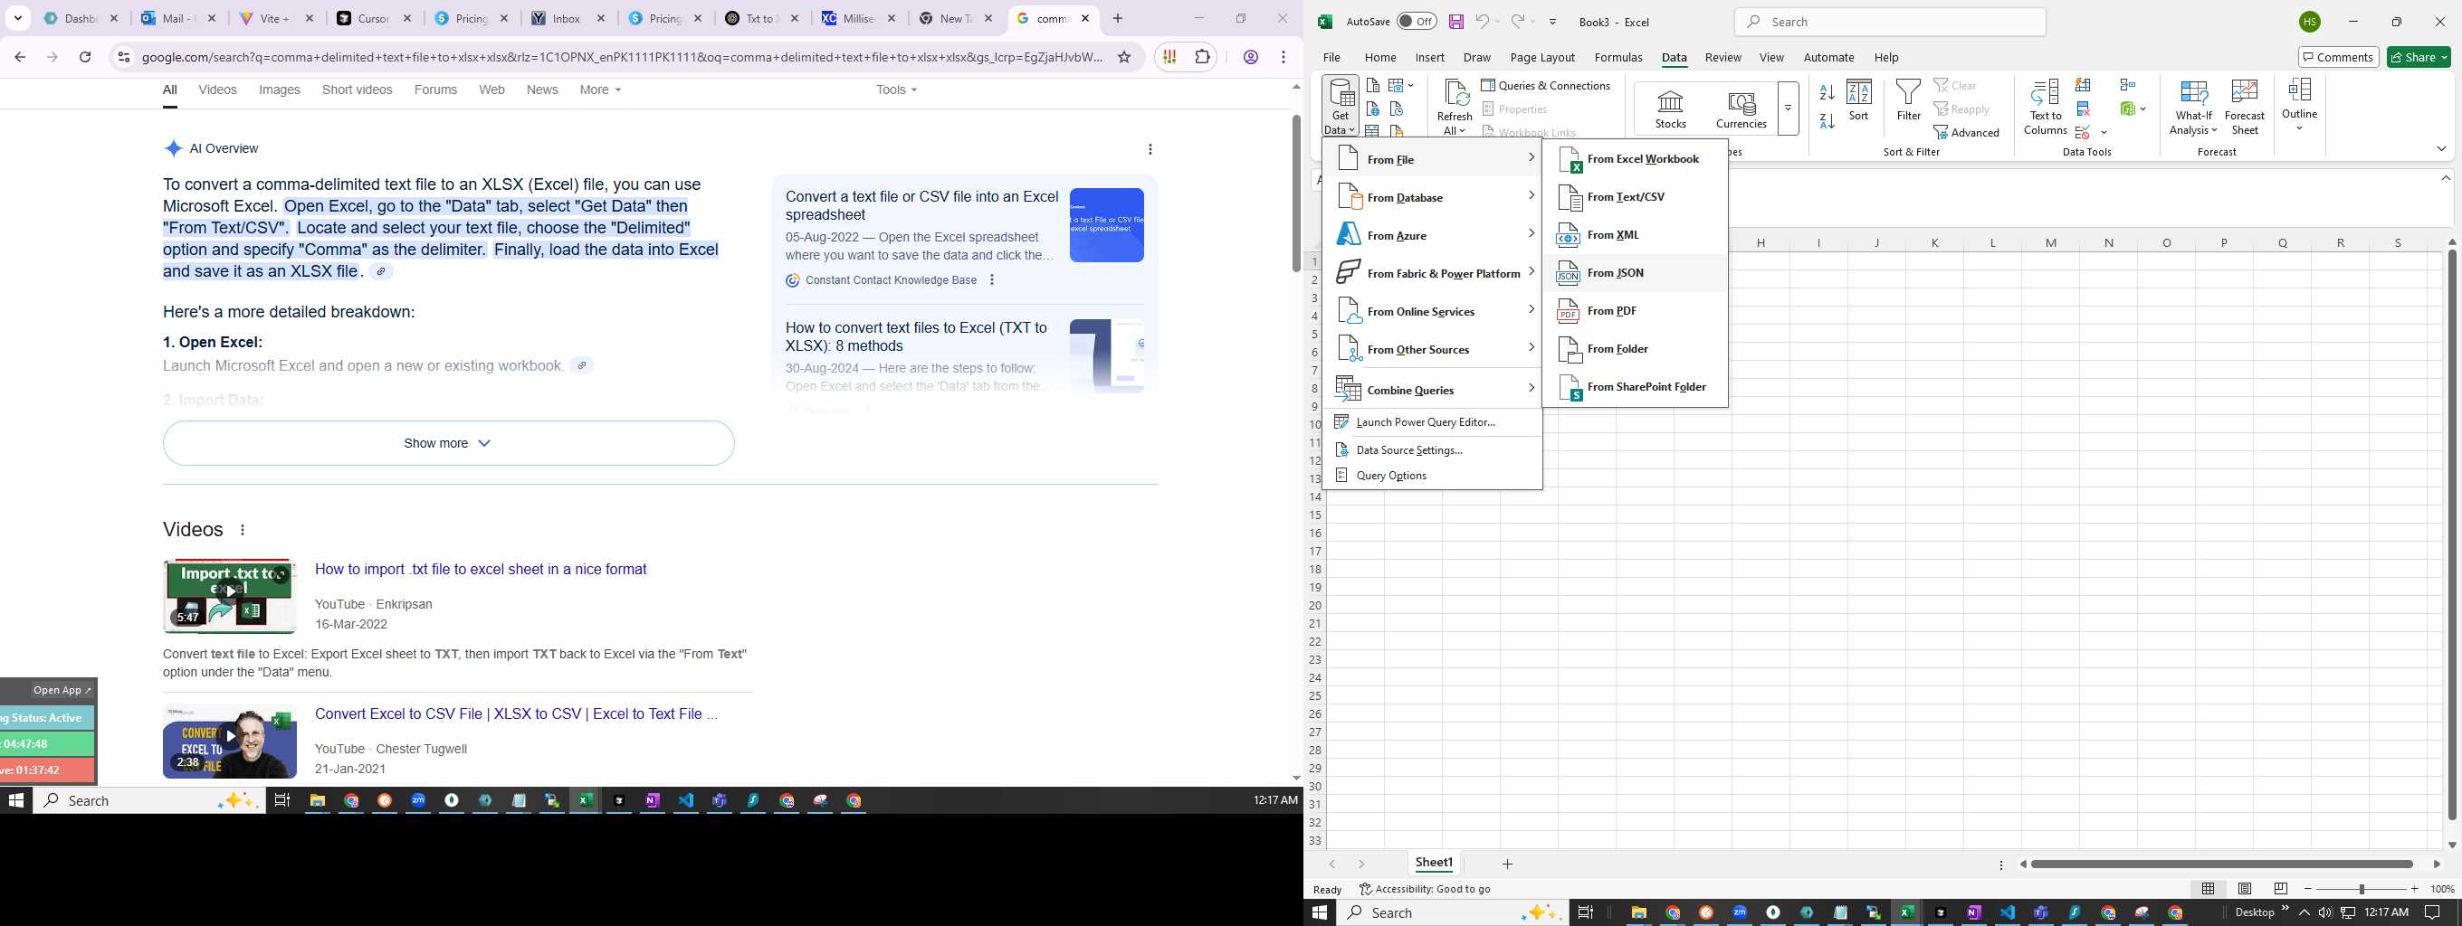Open Data Source Settings
Viewport: 2462px width, 926px height.
(1433, 449)
